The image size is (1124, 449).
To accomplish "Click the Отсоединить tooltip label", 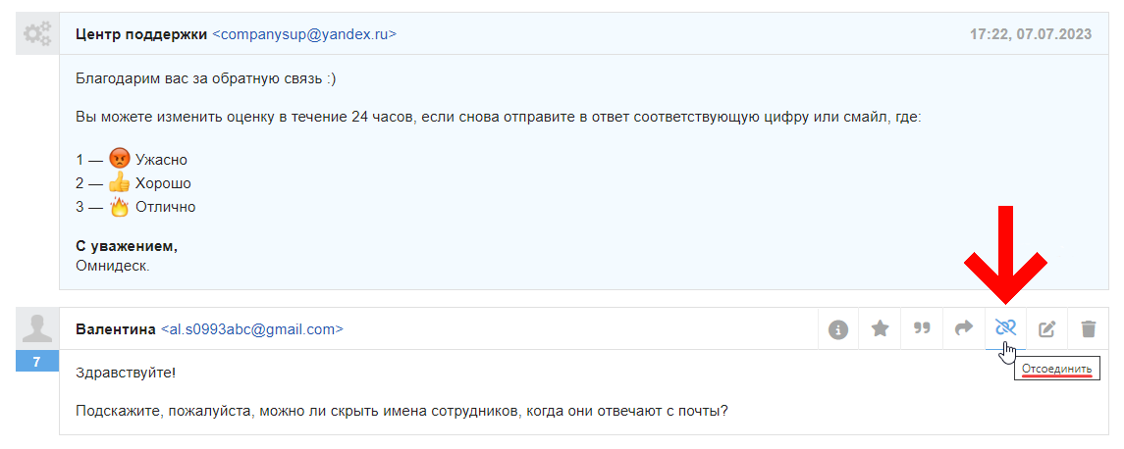I will pyautogui.click(x=1056, y=369).
